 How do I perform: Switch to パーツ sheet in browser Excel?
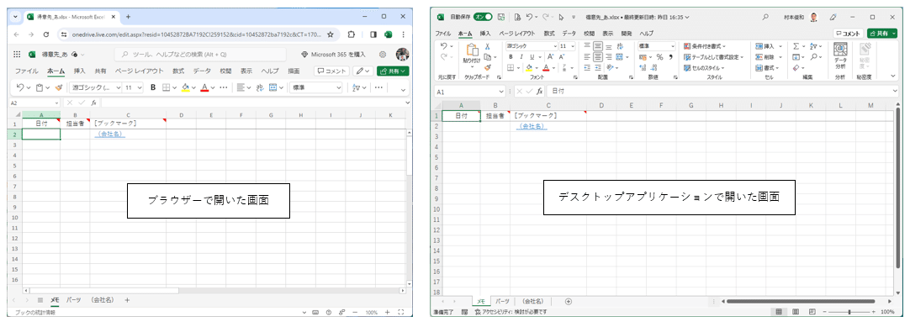click(73, 300)
